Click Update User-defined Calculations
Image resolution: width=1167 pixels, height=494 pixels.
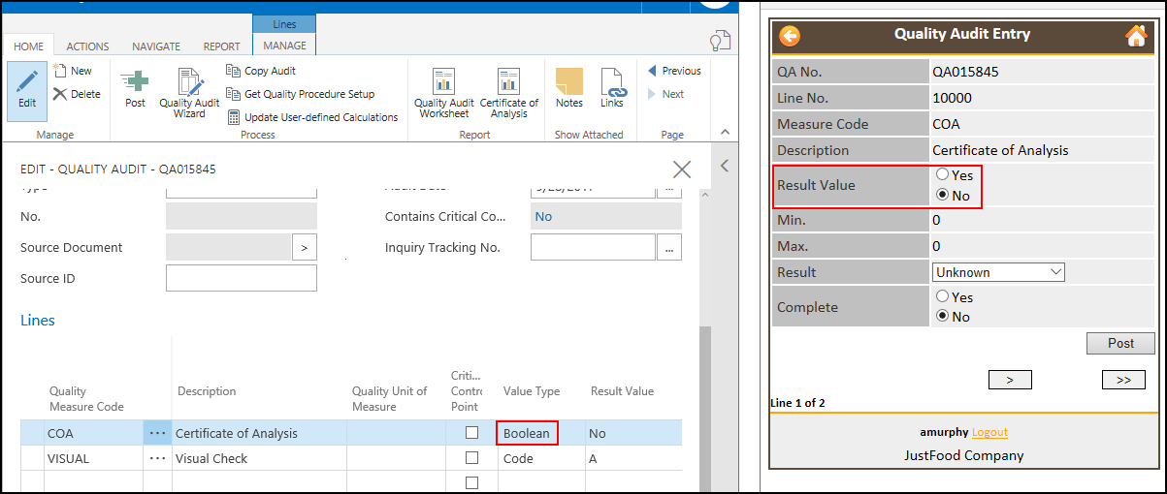tap(311, 117)
